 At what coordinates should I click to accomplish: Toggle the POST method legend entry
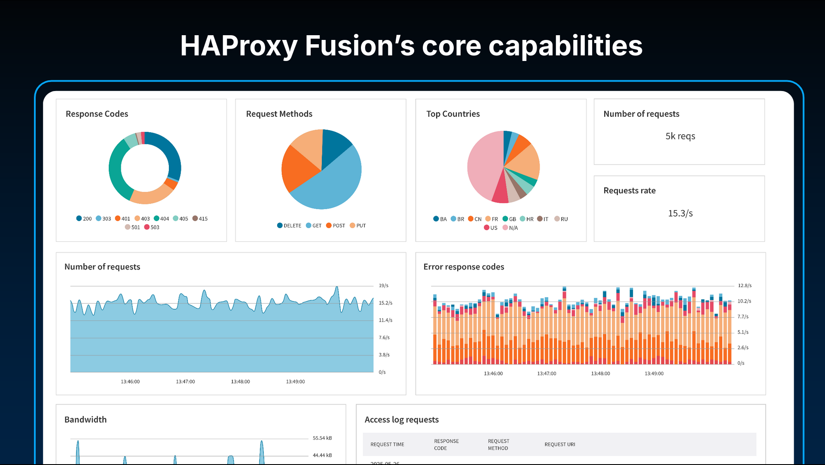click(336, 225)
